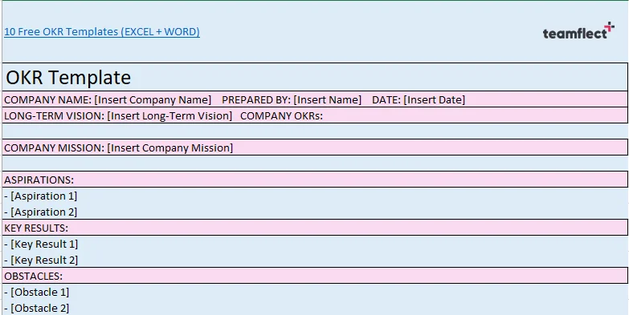629x315 pixels.
Task: Select the COMPANY NAME row
Action: pyautogui.click(x=315, y=99)
